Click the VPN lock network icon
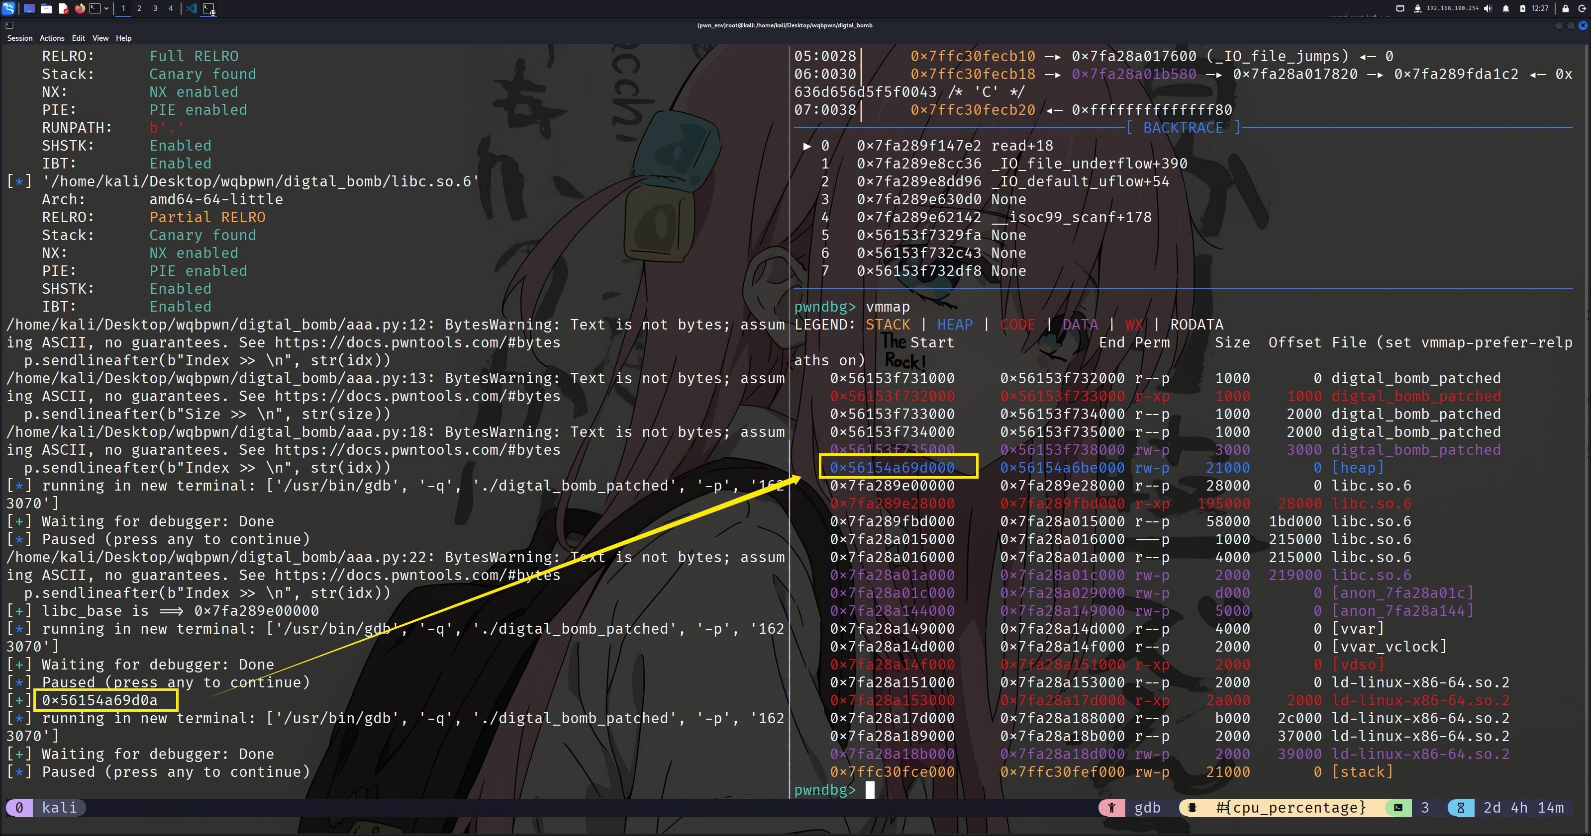 [x=1417, y=8]
